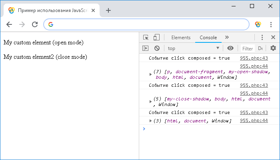Viewport: 280px width, 160px height.
Task: Click document-fragment in the (7) array
Action: 199,72
